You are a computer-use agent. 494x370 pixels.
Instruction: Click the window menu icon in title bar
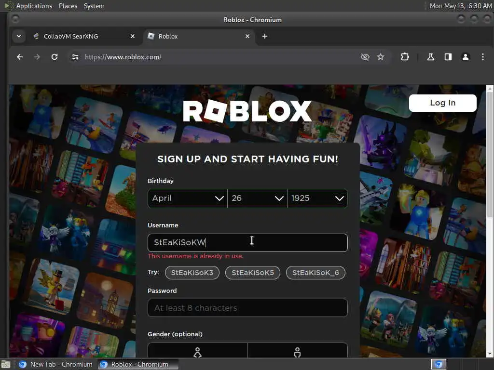[x=15, y=19]
